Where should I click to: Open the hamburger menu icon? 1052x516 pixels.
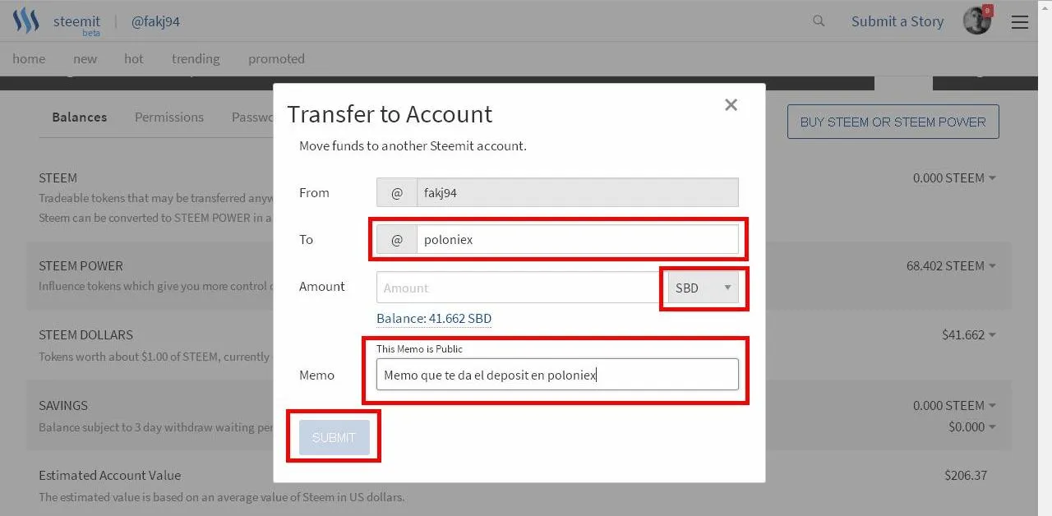[1020, 22]
